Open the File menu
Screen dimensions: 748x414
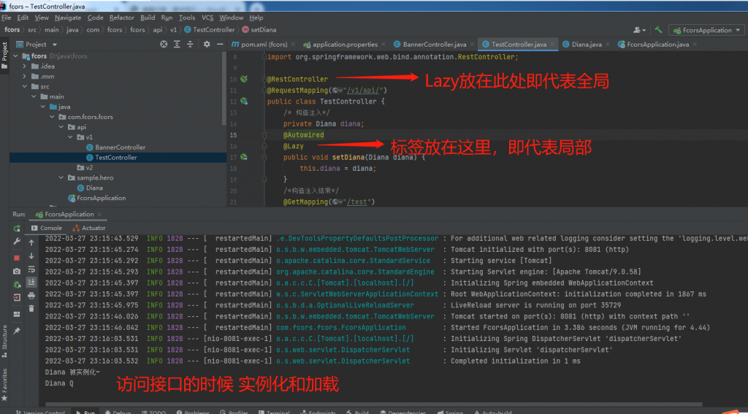pyautogui.click(x=6, y=18)
